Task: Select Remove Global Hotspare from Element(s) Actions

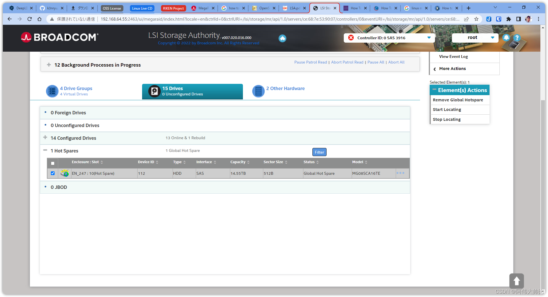Action: [458, 100]
